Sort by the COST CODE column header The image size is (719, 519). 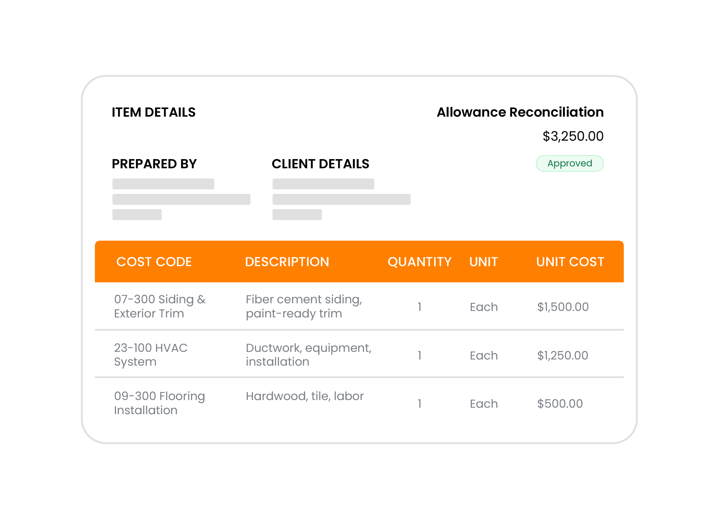coord(154,262)
